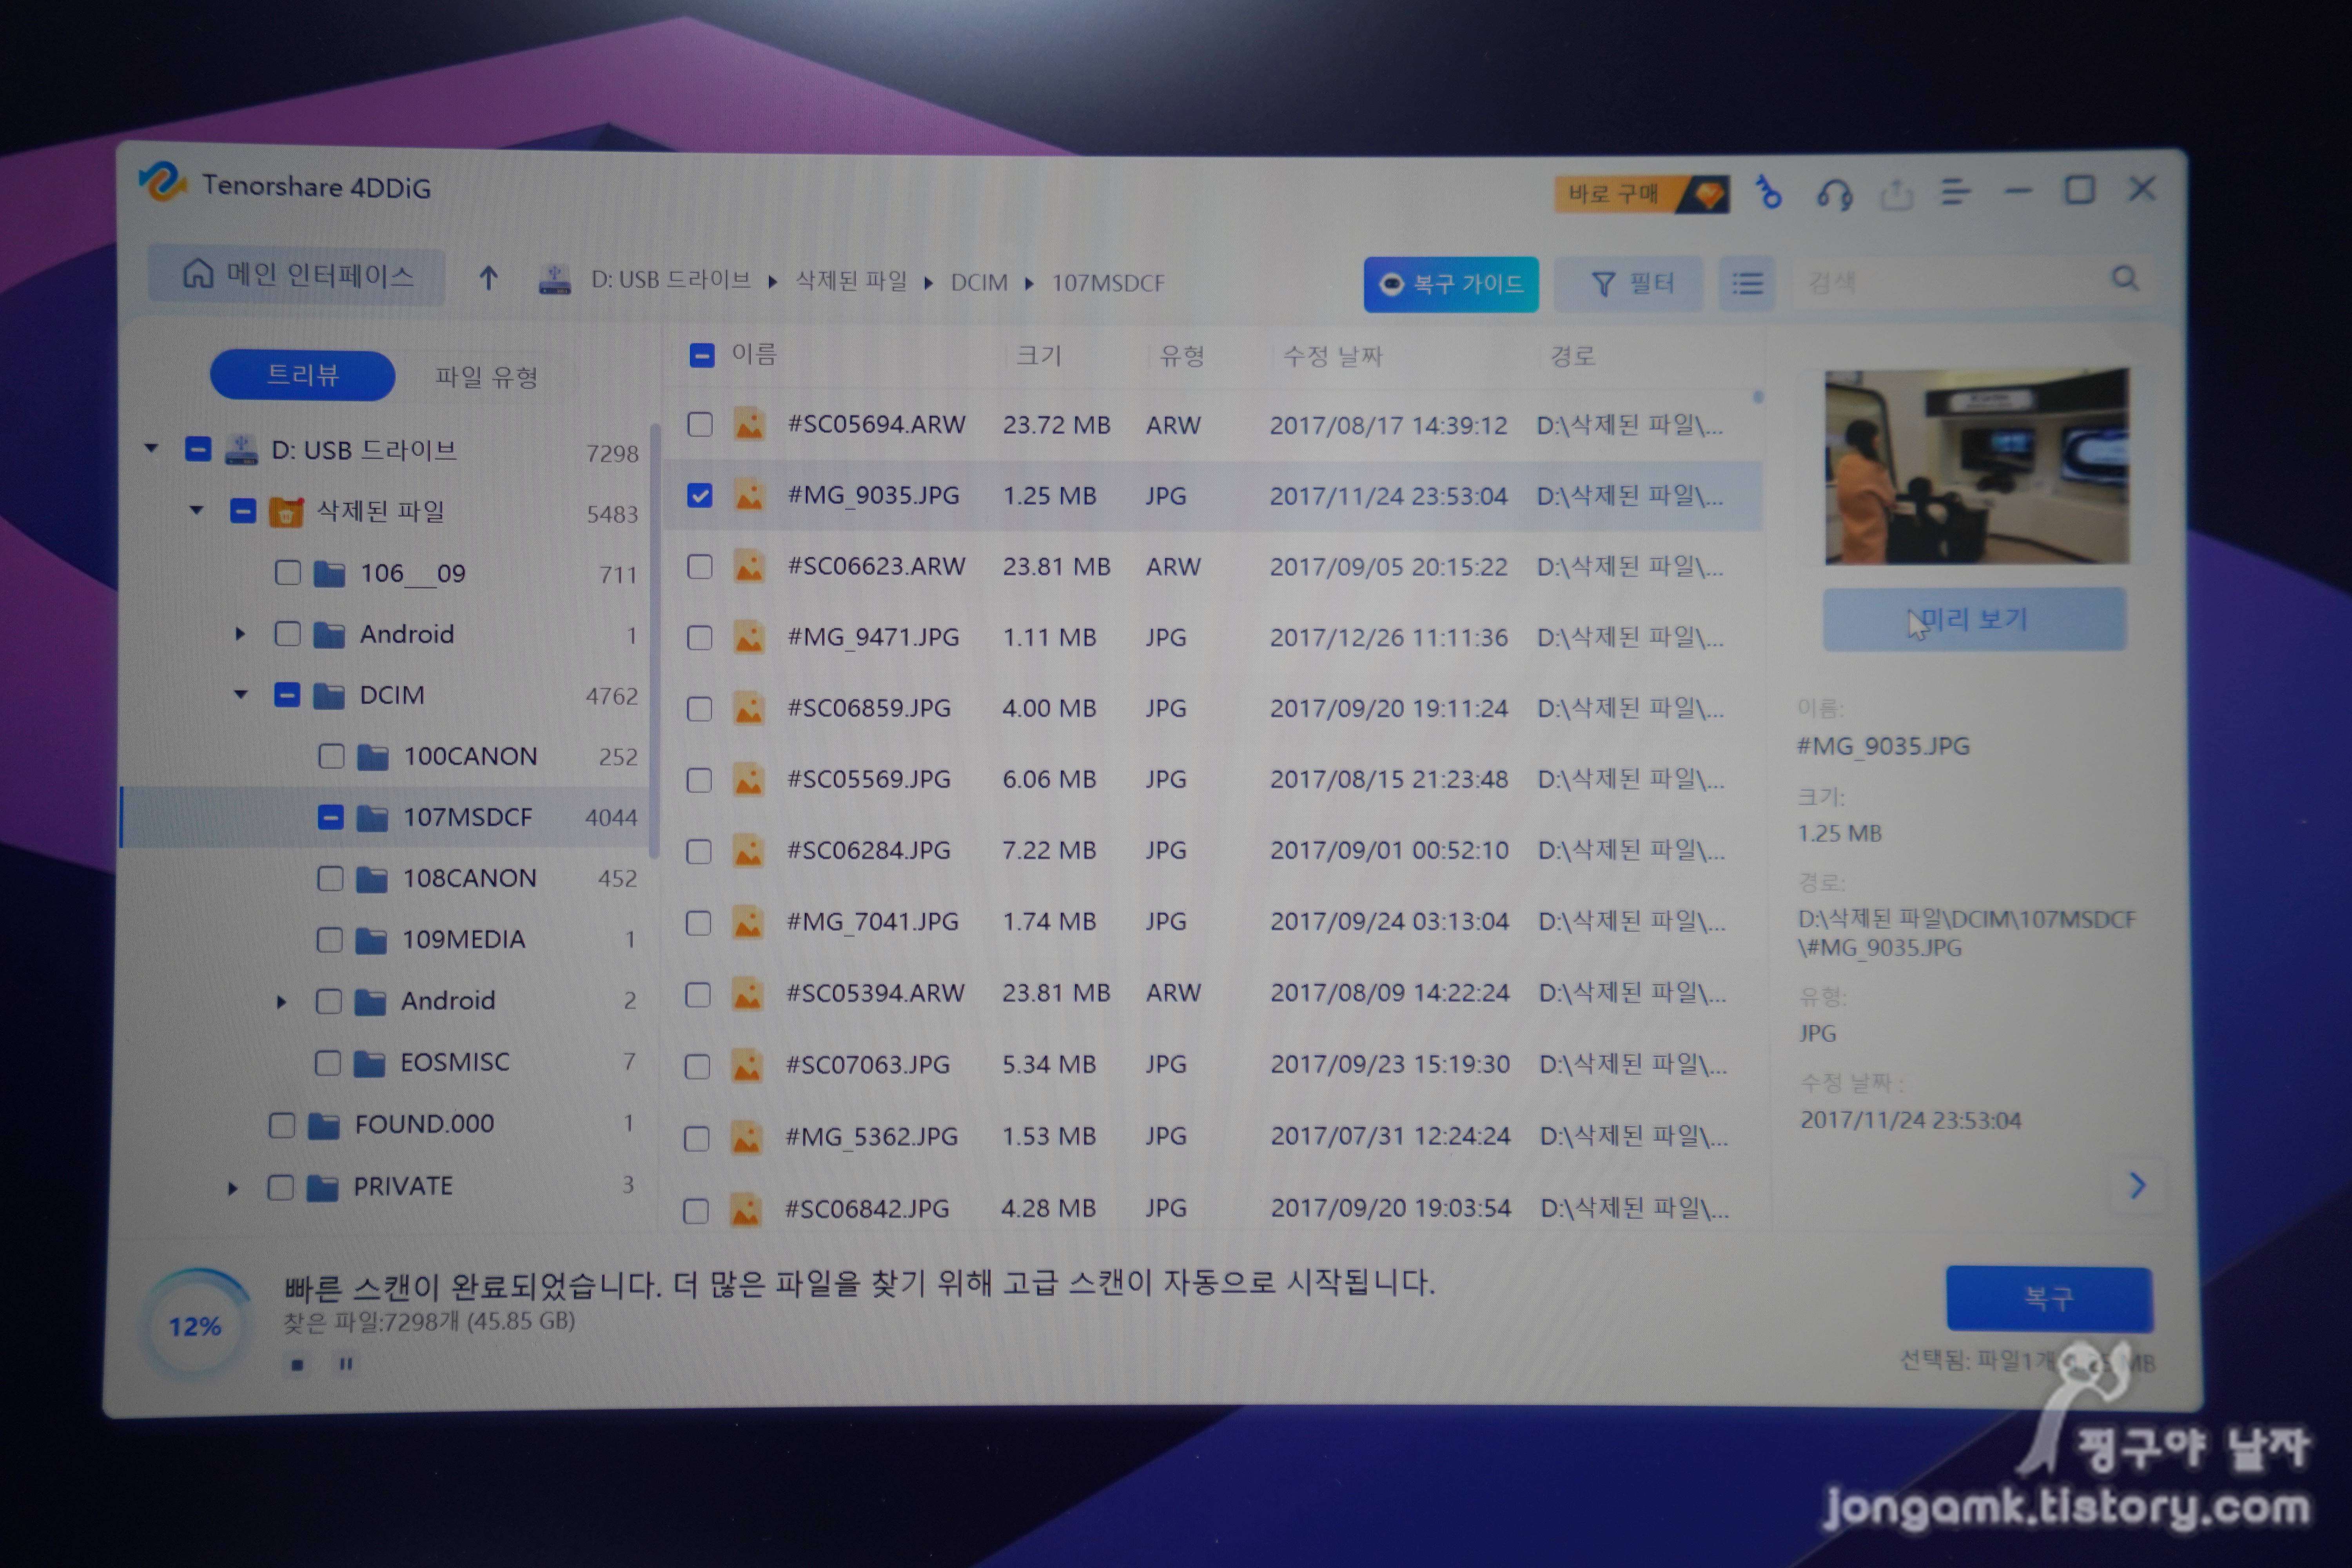This screenshot has width=2352, height=1568.
Task: Click the USB drive icon in tree root
Action: [x=241, y=450]
